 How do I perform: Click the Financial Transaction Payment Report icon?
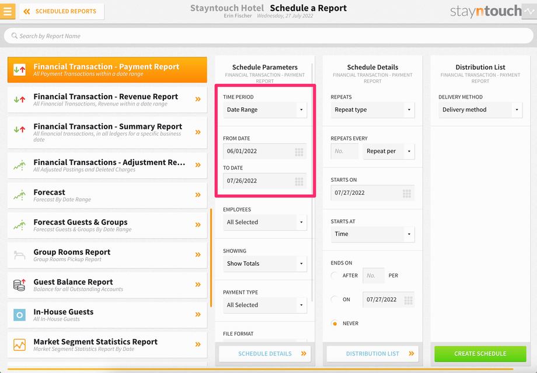(19, 70)
